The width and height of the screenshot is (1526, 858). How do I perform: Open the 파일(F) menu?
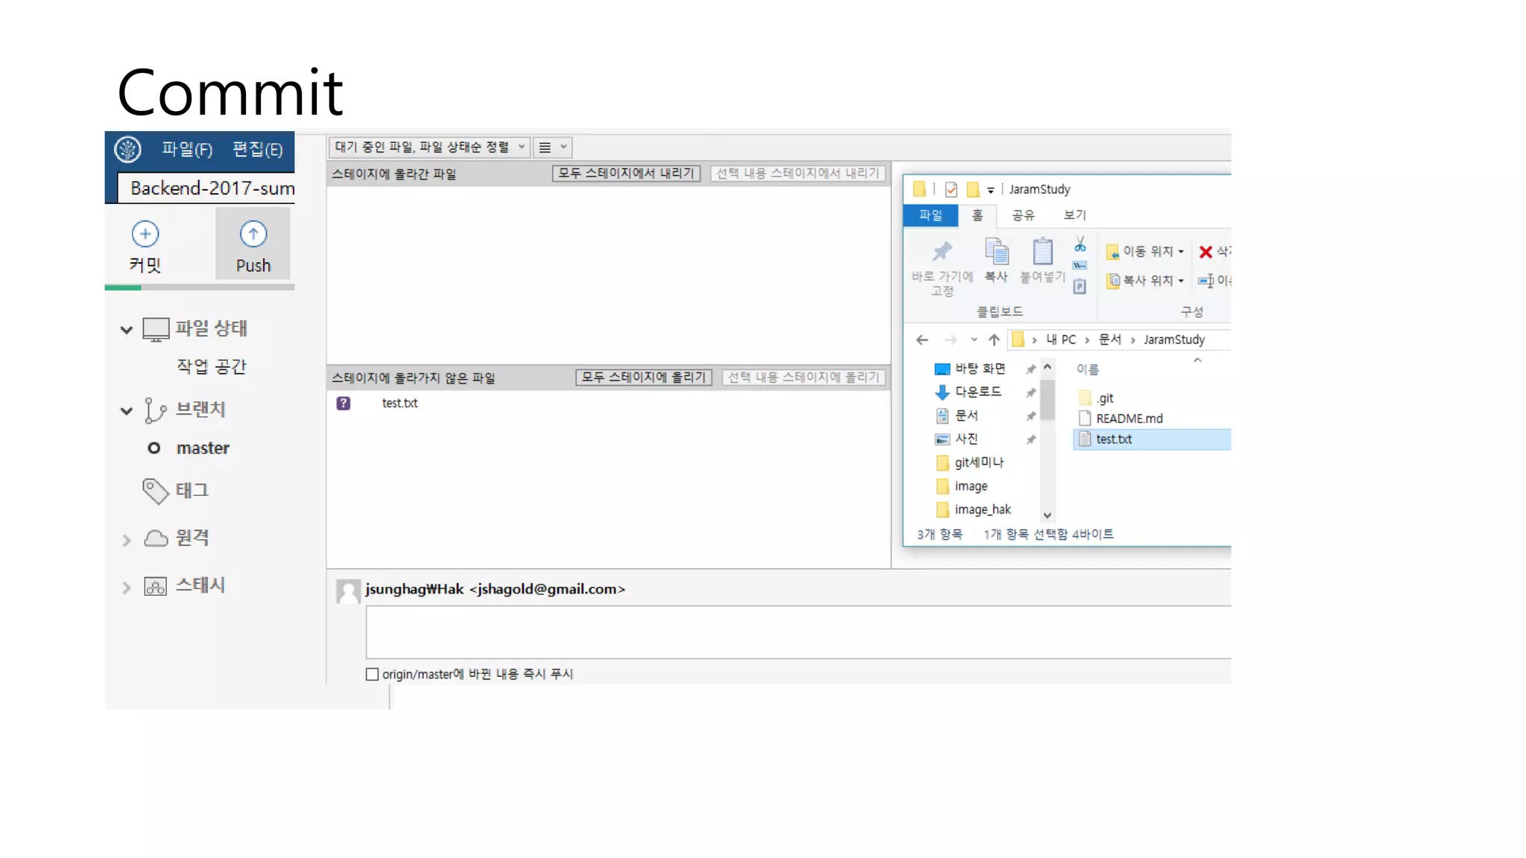pos(187,150)
